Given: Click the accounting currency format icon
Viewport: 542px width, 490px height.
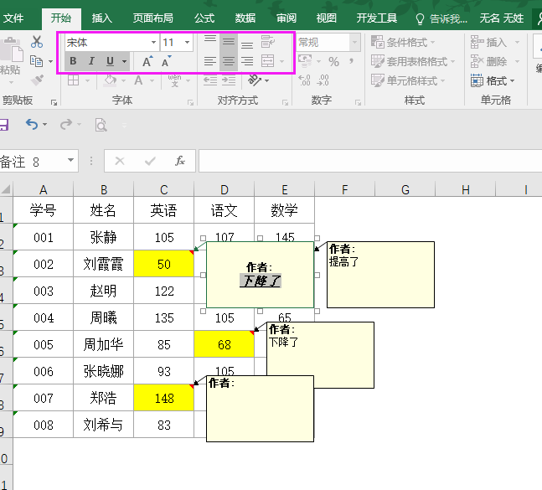Looking at the screenshot, I should tap(305, 61).
